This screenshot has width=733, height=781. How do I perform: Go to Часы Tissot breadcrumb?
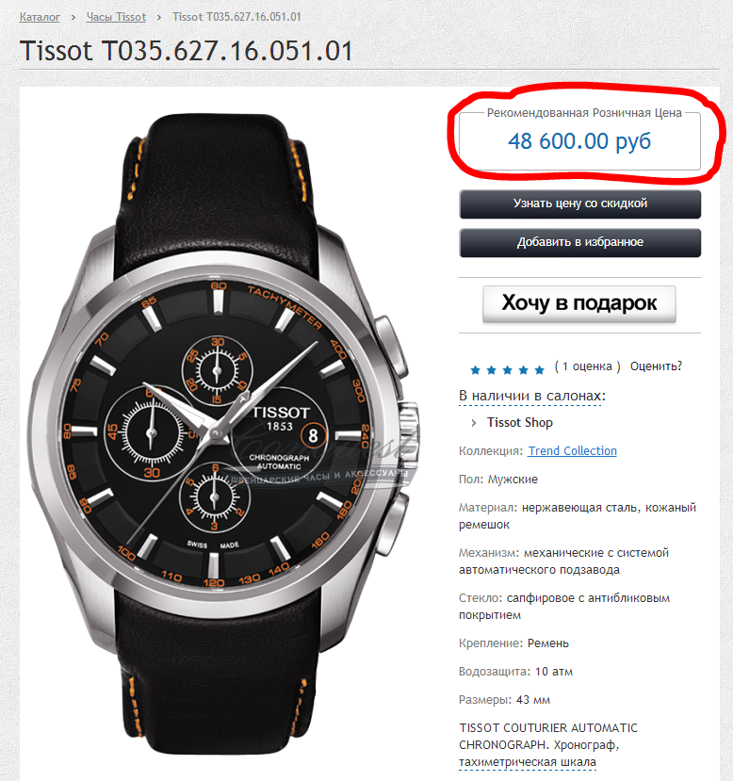coord(116,17)
